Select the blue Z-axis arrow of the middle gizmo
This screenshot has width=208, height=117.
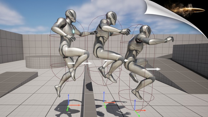104,97
